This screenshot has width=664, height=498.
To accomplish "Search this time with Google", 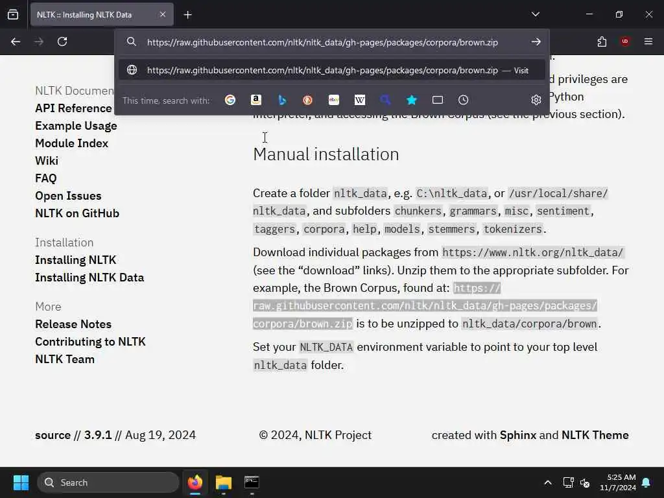I will tap(230, 100).
